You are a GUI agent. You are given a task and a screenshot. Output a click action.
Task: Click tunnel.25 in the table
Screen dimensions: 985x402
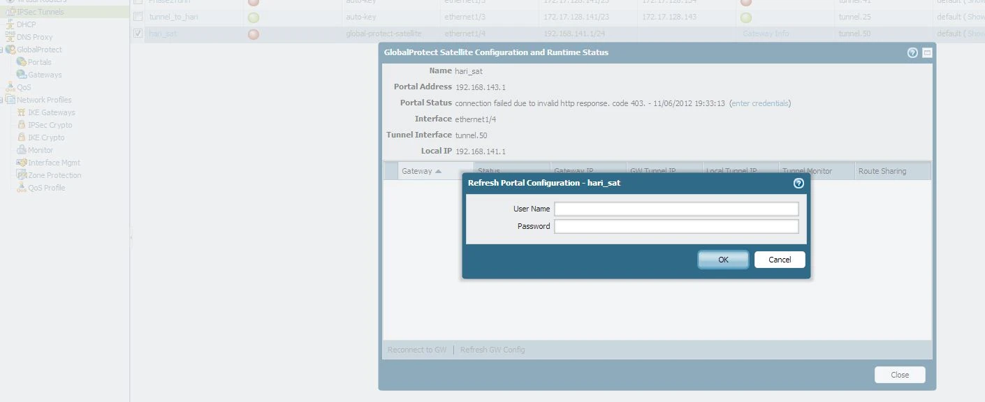pyautogui.click(x=854, y=17)
